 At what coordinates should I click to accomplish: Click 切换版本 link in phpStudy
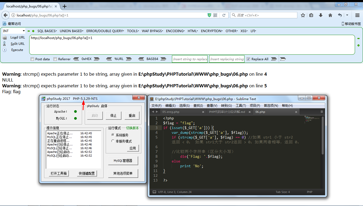pos(132,128)
